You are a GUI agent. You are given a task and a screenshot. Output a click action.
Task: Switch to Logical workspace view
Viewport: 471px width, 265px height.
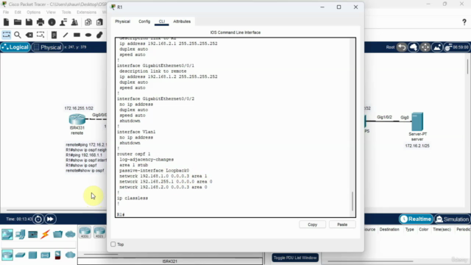(x=15, y=47)
